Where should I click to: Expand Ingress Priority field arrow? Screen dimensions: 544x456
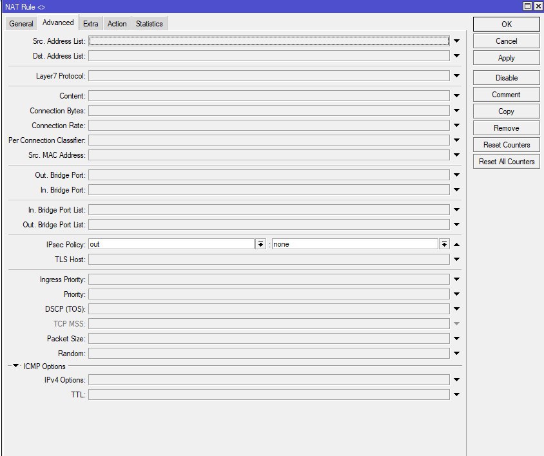point(456,279)
